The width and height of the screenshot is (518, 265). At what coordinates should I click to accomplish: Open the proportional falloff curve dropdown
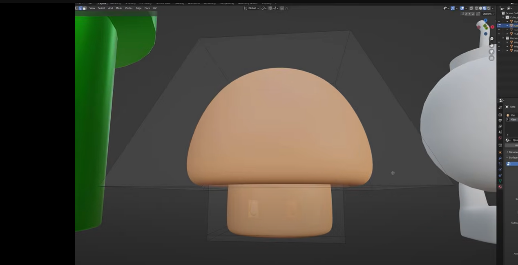pos(286,8)
